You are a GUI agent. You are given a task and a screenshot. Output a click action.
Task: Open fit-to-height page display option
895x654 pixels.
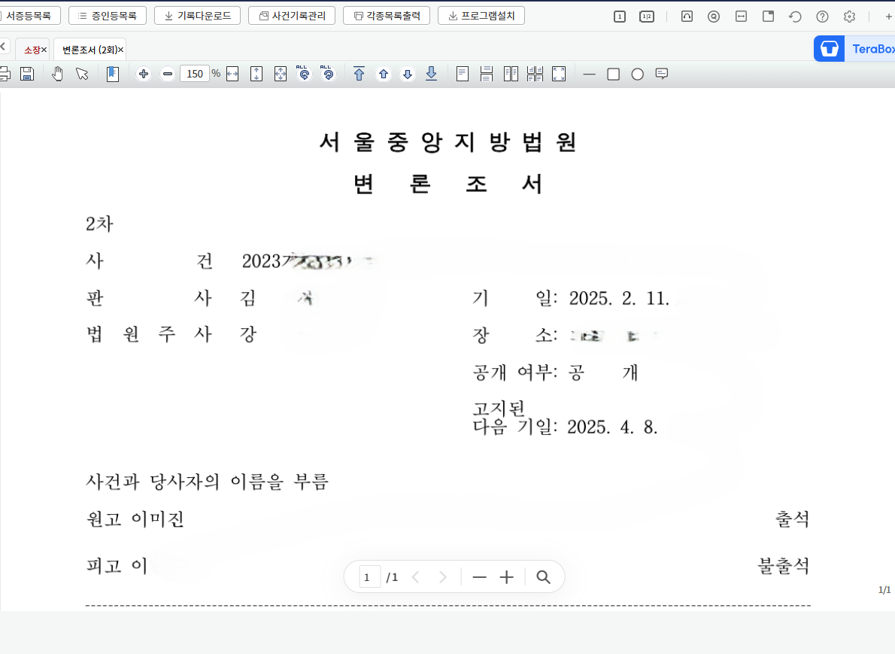coord(256,73)
